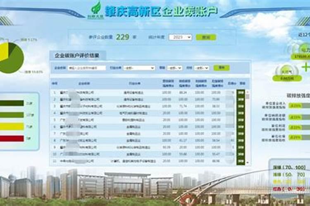This screenshot has width=310, height=206.
Task: Click the green leaf logo in header
Action: coord(96,10)
